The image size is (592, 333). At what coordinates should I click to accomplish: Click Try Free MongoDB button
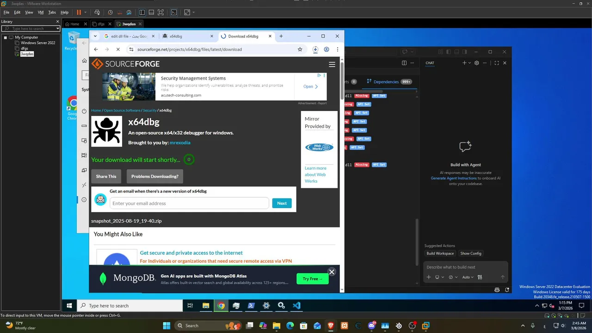[313, 279]
